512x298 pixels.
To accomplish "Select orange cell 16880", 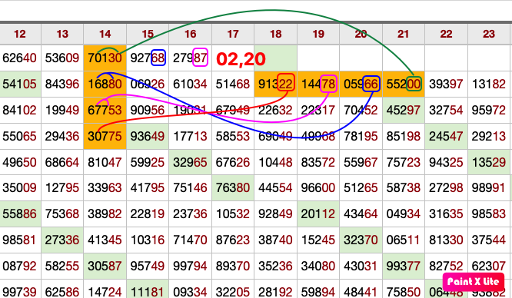I will (105, 84).
